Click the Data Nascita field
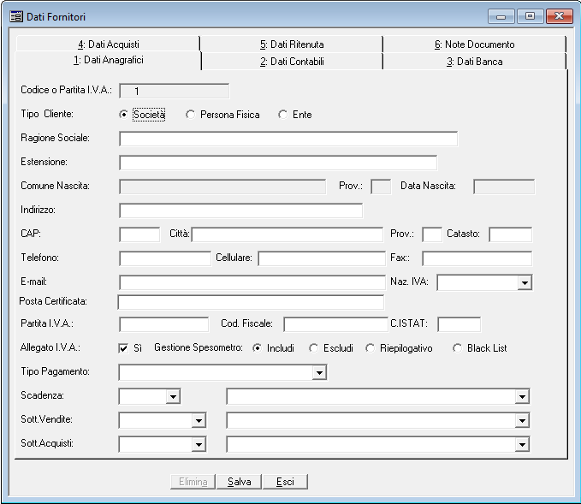This screenshot has width=581, height=504. click(504, 187)
